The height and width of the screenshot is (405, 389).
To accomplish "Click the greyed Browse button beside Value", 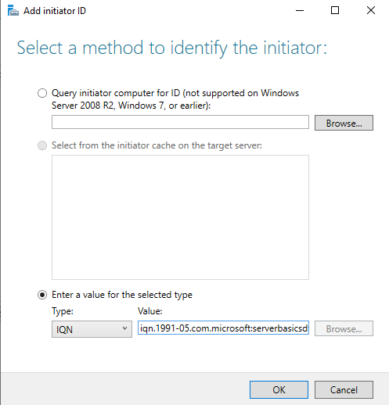I will point(344,328).
